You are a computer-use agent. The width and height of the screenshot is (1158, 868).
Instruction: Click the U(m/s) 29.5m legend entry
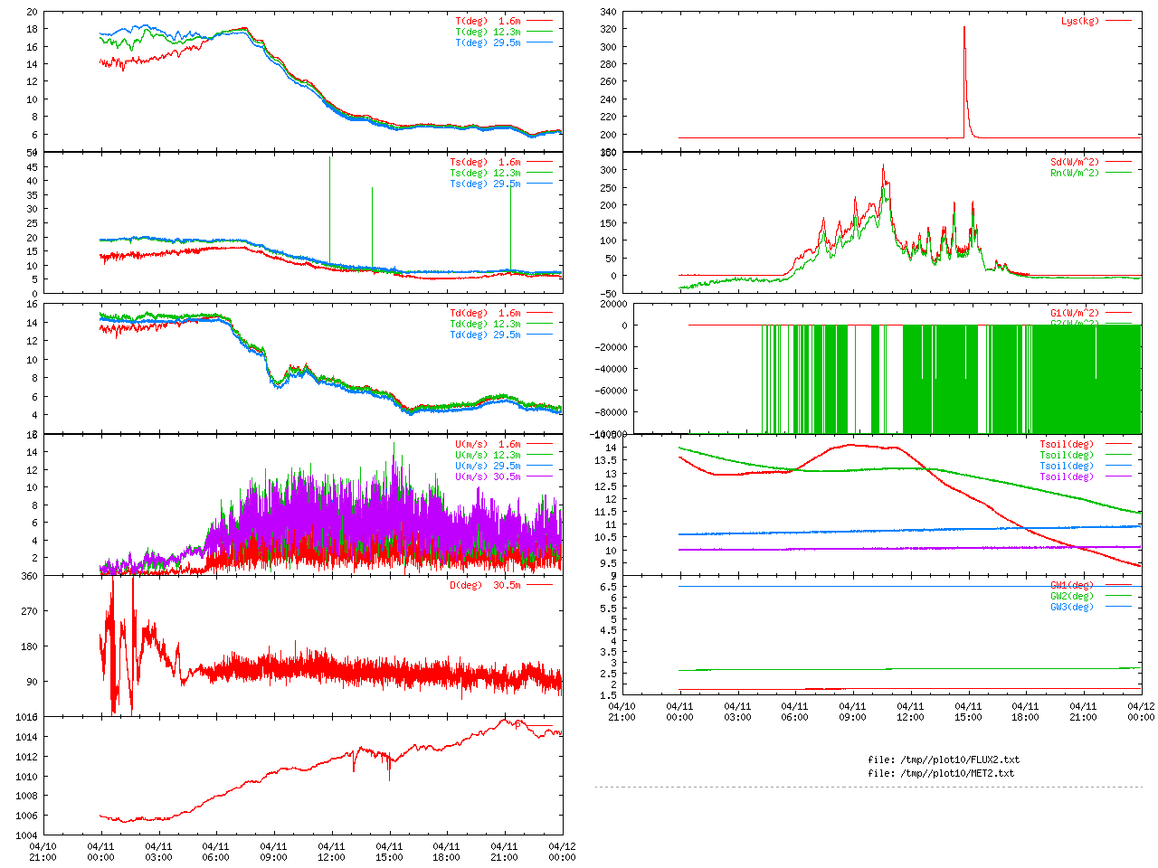[x=489, y=466]
